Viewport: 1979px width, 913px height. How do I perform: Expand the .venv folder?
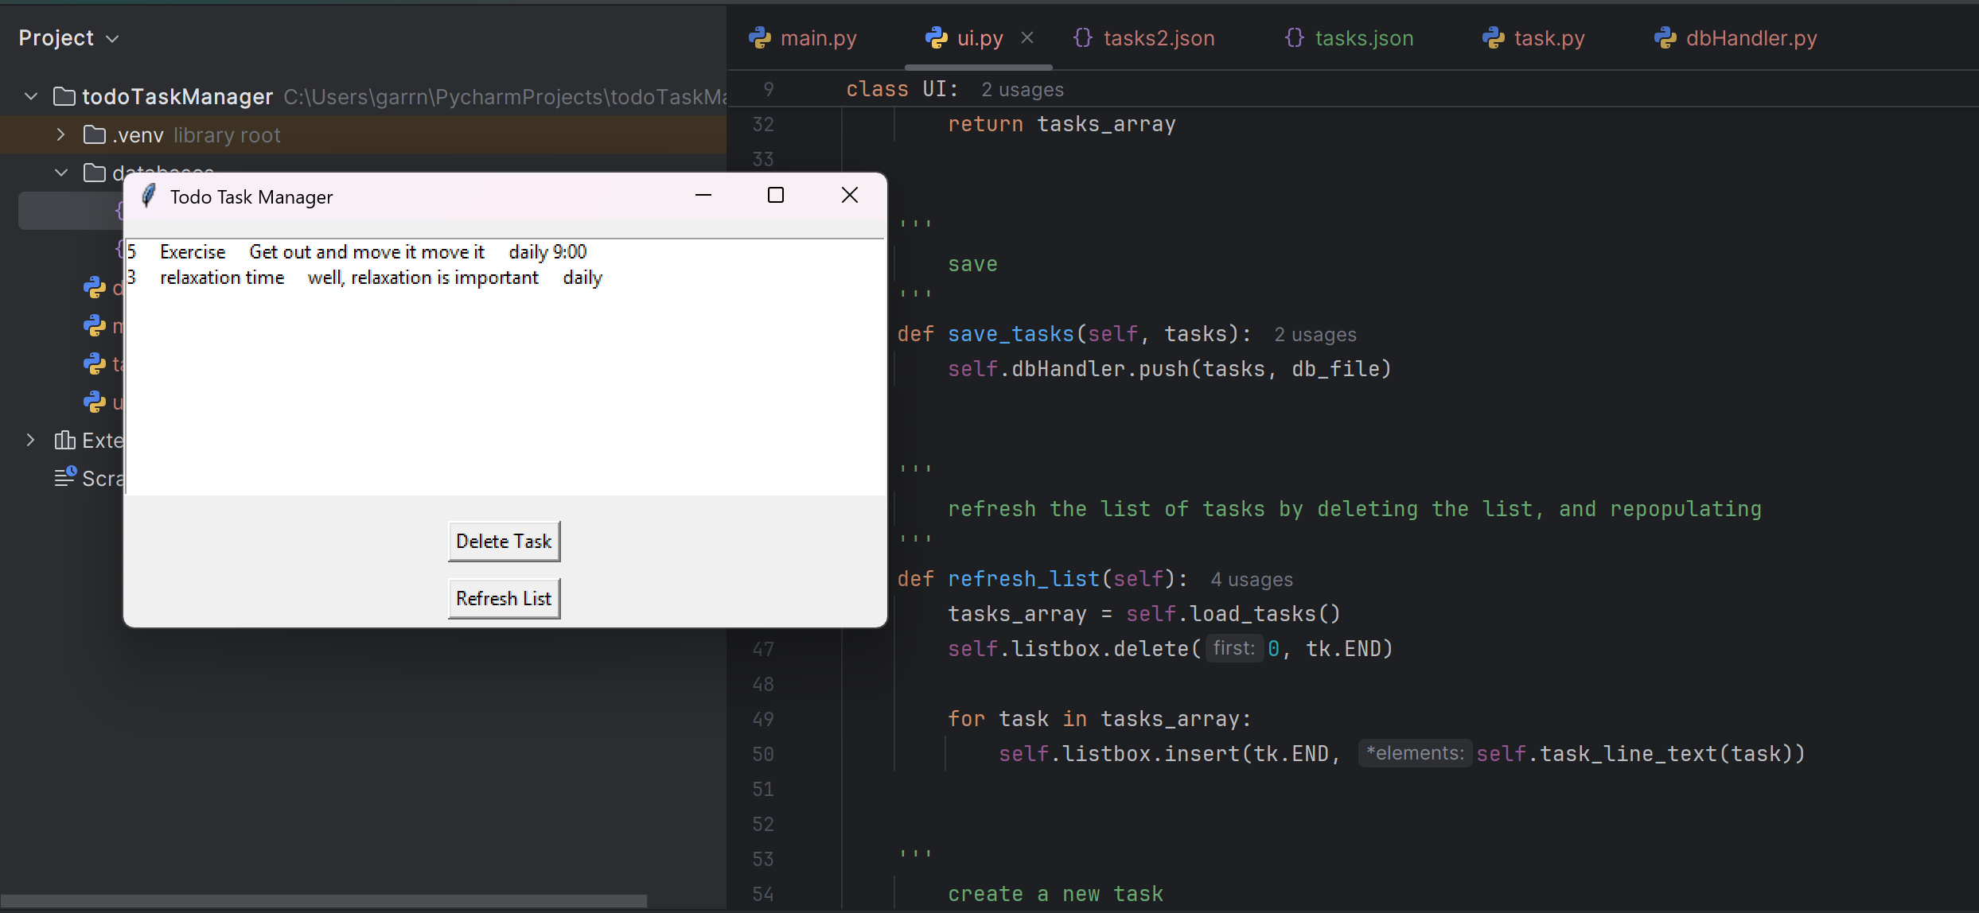pos(60,134)
